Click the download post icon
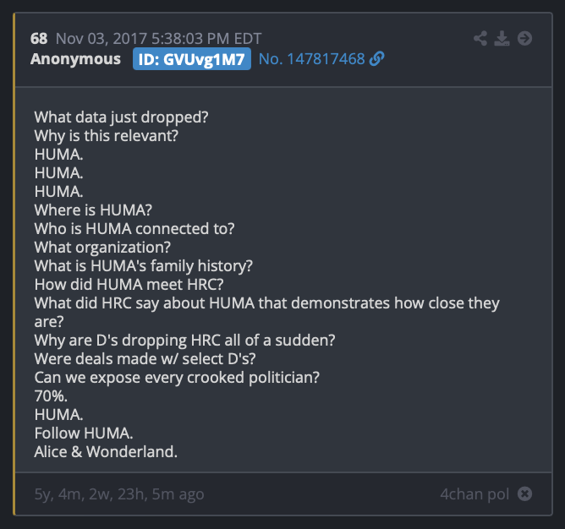The width and height of the screenshot is (565, 529). pyautogui.click(x=502, y=38)
